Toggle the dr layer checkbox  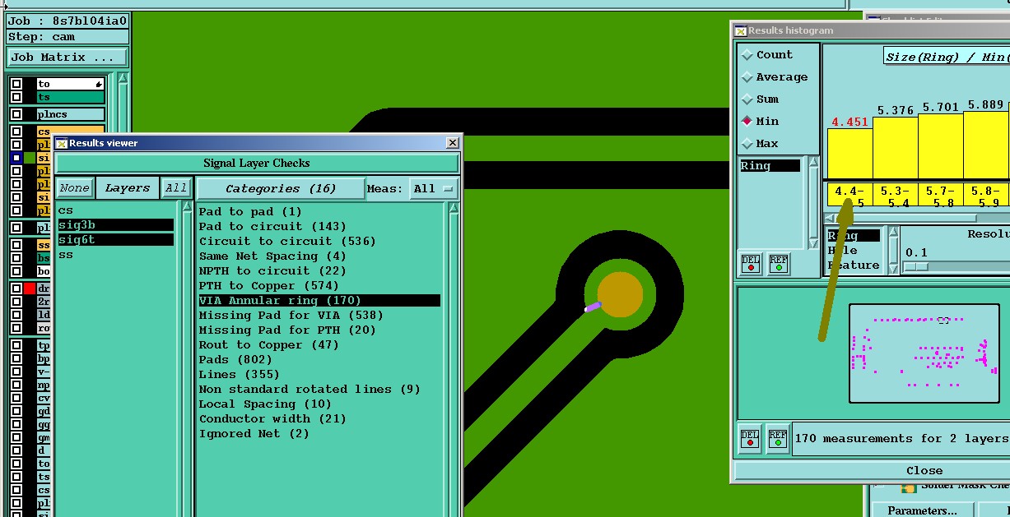tap(16, 289)
